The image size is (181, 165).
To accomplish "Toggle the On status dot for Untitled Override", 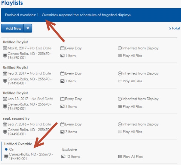I will pyautogui.click(x=6, y=149).
